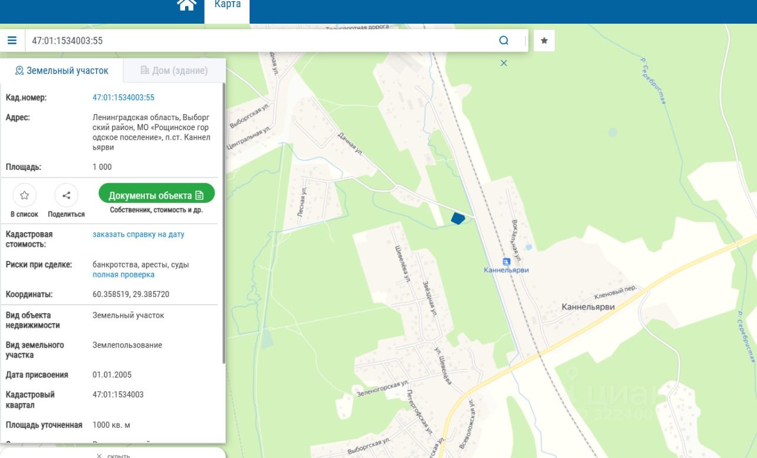This screenshot has height=458, width=757.
Task: Open favorites with the star button
Action: click(544, 40)
